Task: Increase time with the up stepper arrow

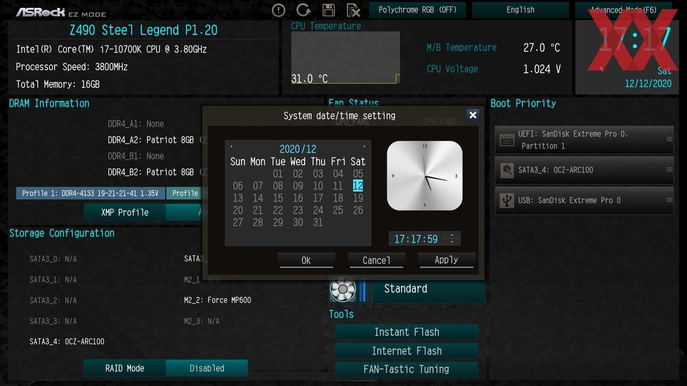Action: tap(452, 235)
